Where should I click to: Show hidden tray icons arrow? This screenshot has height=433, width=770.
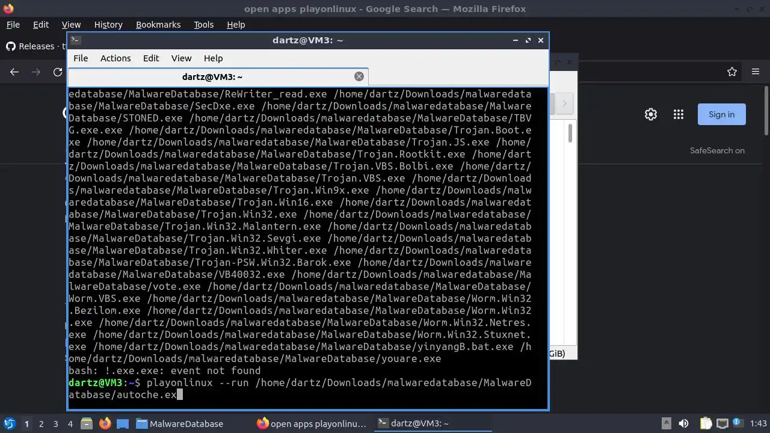666,423
